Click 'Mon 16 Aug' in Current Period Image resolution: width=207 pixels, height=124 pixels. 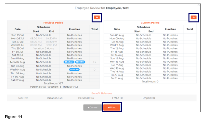tap(117, 62)
